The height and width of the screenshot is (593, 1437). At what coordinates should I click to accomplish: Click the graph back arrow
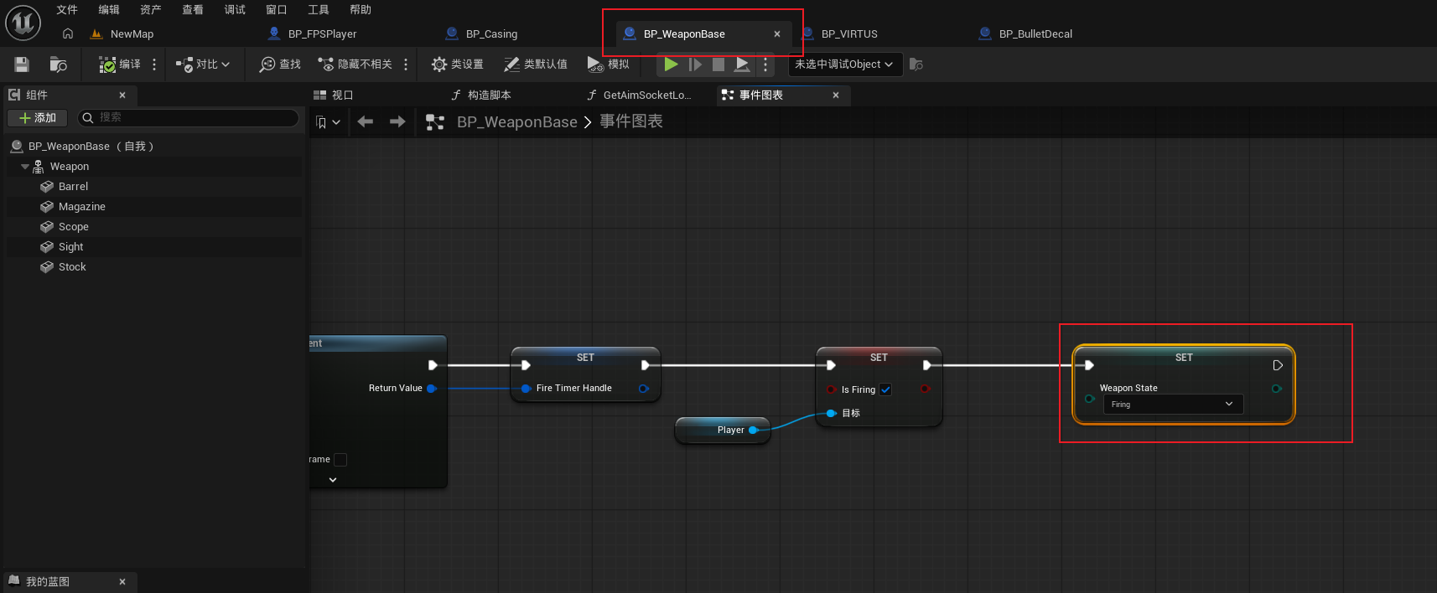[x=366, y=122]
